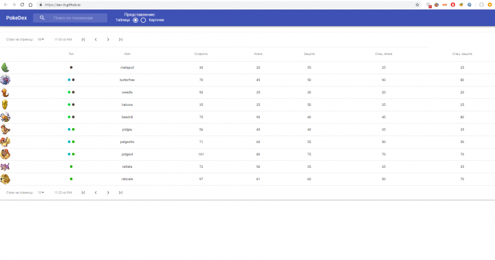Select the name 'pidgeotto'

coord(127,142)
